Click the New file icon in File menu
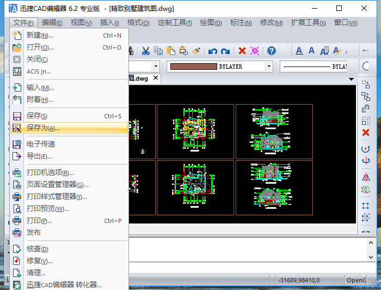 (x=17, y=35)
